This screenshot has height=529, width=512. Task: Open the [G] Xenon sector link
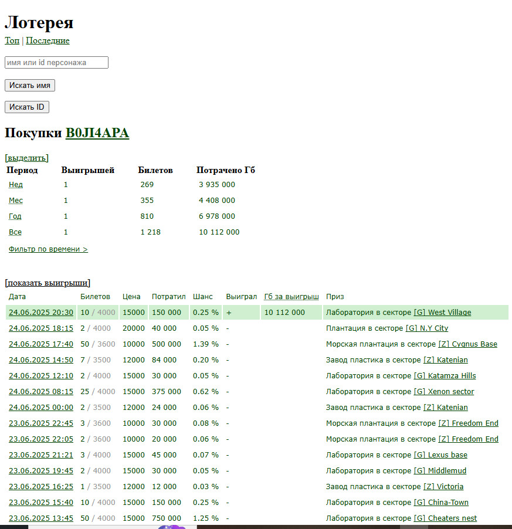pyautogui.click(x=444, y=392)
